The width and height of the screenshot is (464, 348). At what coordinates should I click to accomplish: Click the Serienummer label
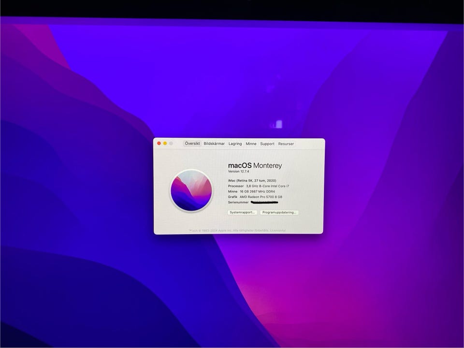click(x=238, y=203)
